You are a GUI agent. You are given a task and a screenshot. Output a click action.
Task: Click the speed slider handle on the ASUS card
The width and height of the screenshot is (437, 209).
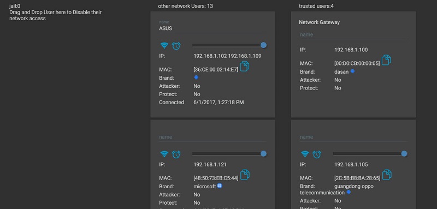(x=263, y=45)
